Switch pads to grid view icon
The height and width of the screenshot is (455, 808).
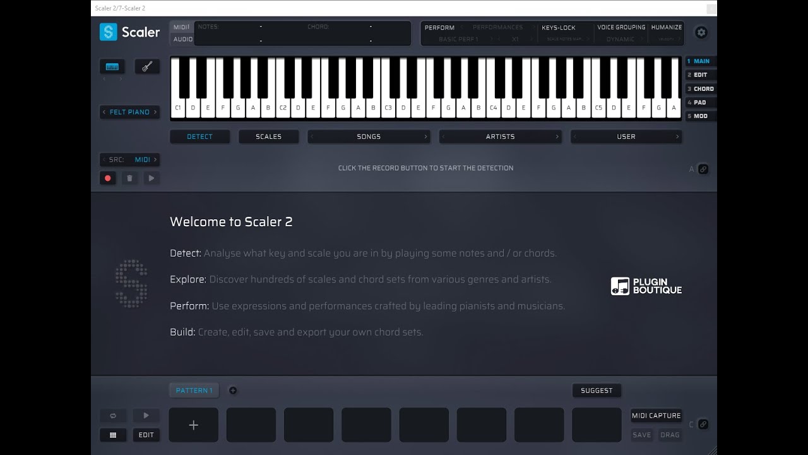113,435
